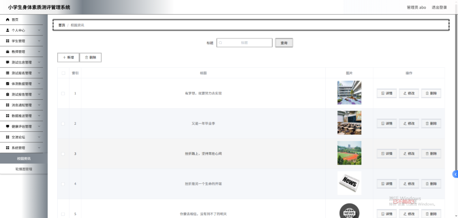Open the 交流论坛 menu label
This screenshot has height=218, width=458.
coord(18,137)
